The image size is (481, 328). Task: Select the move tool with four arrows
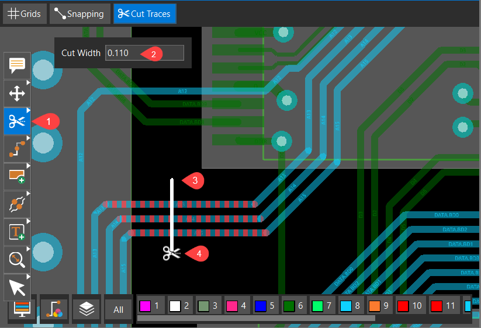click(x=17, y=93)
